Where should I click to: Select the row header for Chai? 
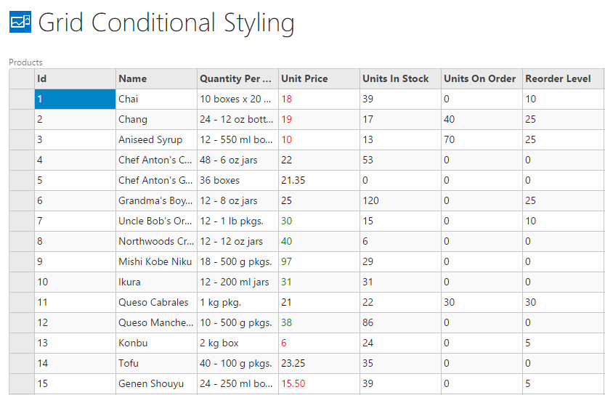pyautogui.click(x=22, y=99)
